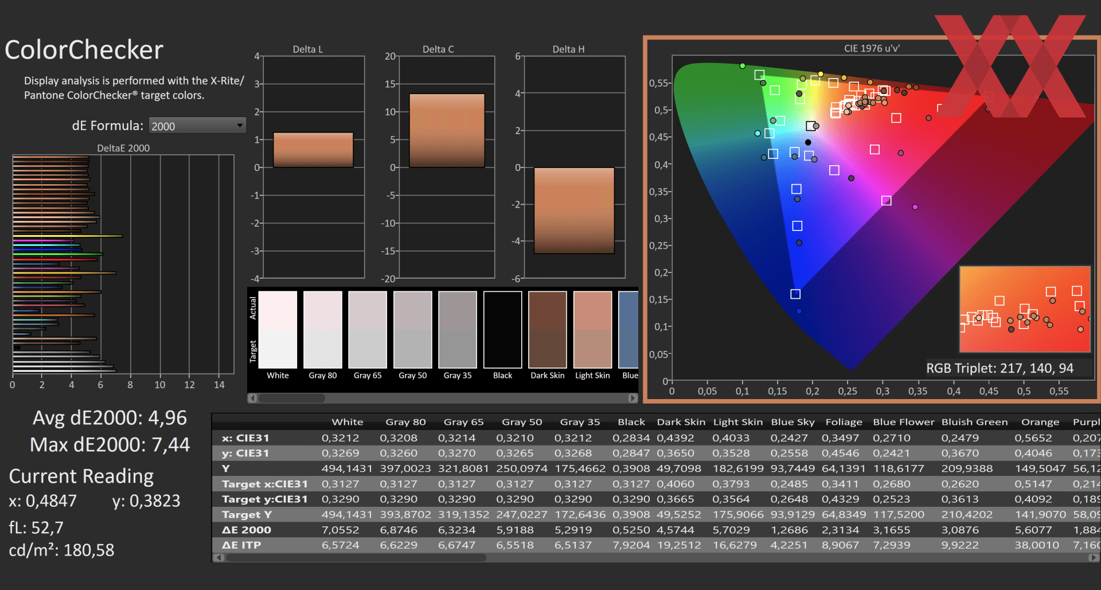Viewport: 1101px width, 590px height.
Task: Select the Black column header
Action: [x=631, y=422]
